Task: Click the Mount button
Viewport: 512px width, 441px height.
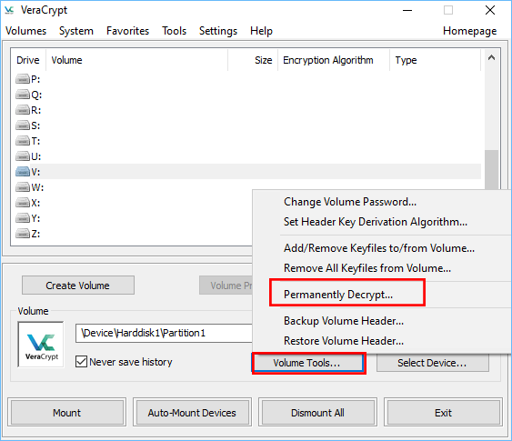Action: click(66, 413)
